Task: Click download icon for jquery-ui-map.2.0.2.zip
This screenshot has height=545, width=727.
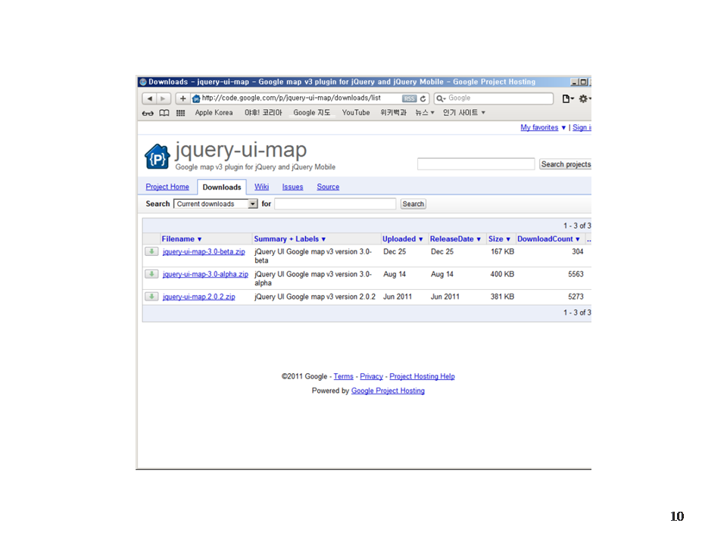Action: pyautogui.click(x=151, y=297)
